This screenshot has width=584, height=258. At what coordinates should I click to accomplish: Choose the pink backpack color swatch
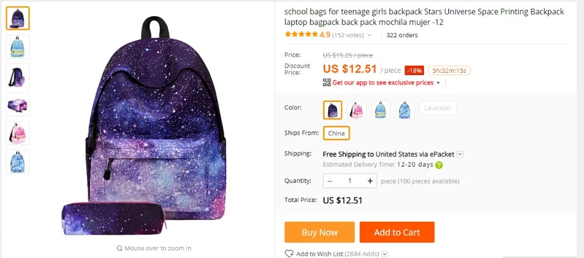(x=356, y=110)
